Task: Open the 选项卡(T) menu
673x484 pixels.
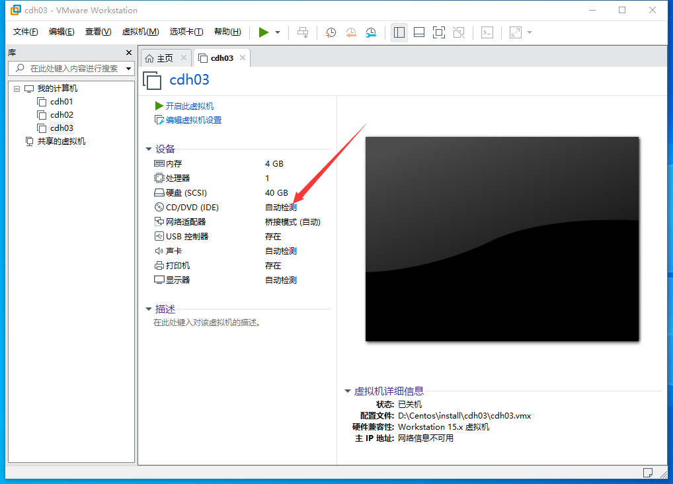Action: [x=186, y=32]
